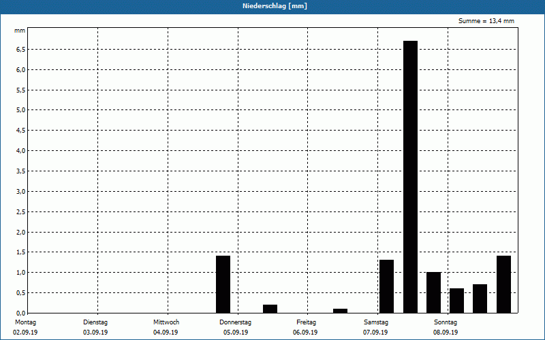Click the 4,0 y-axis value
This screenshot has height=340, width=545.
(21, 150)
